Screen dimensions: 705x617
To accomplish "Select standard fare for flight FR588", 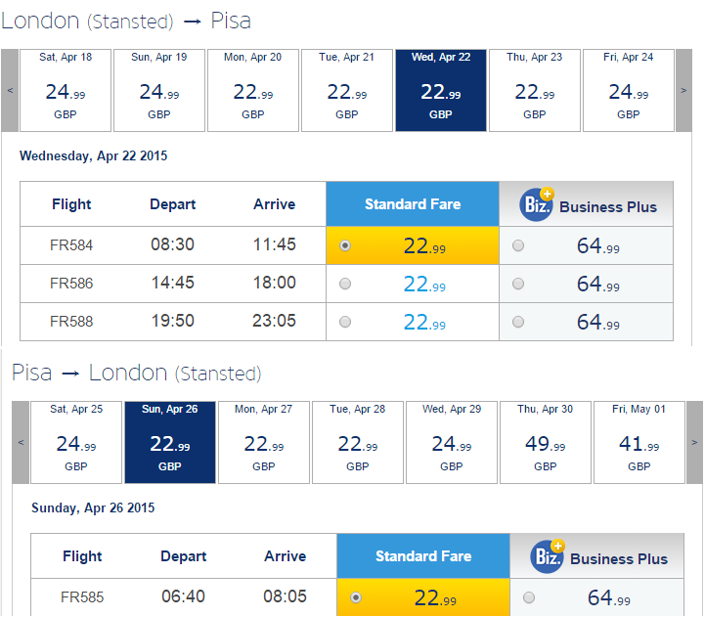I will click(x=344, y=322).
